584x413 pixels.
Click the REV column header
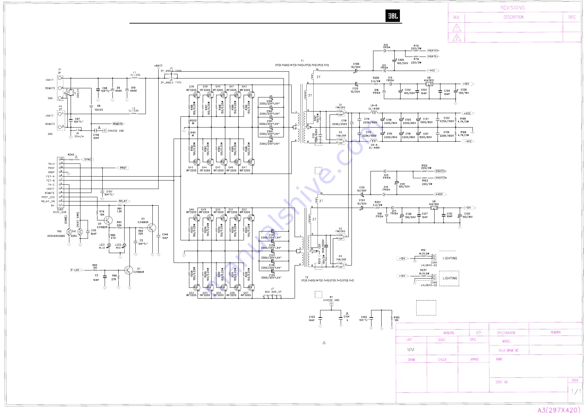456,17
